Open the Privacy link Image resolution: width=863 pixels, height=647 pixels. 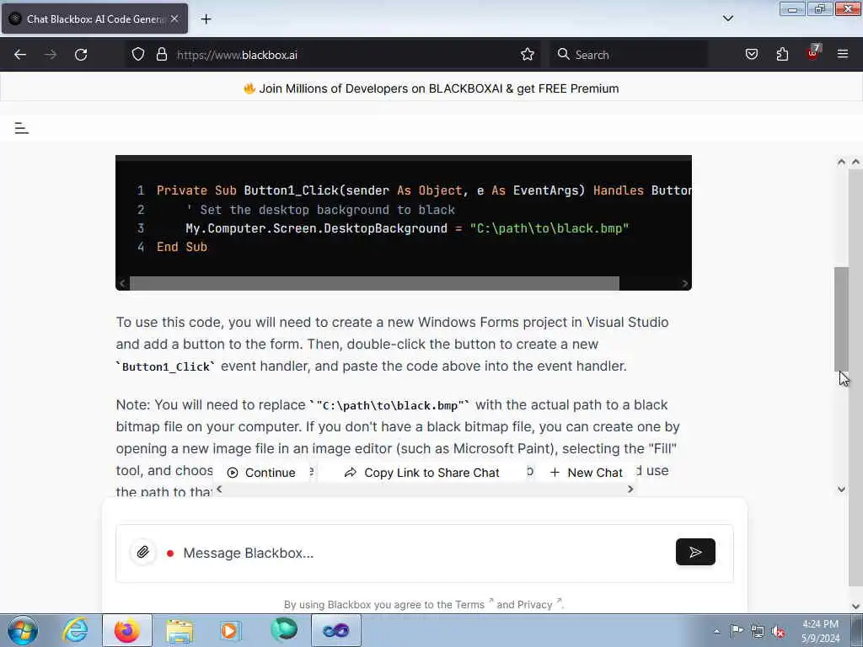pos(534,605)
